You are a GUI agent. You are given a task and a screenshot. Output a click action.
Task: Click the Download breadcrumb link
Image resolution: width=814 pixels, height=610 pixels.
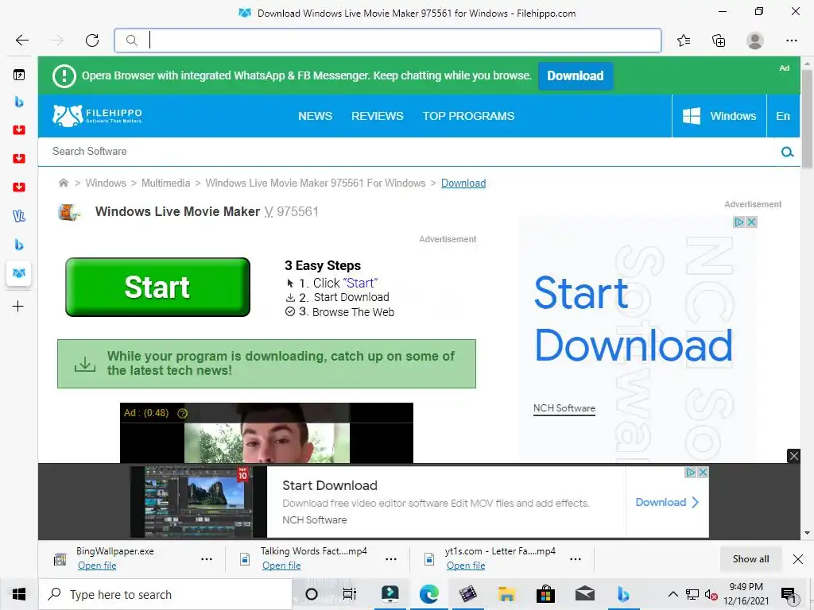click(463, 183)
